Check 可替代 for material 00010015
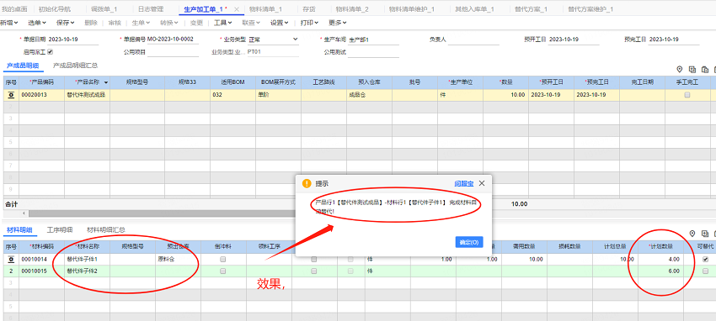 (x=706, y=271)
